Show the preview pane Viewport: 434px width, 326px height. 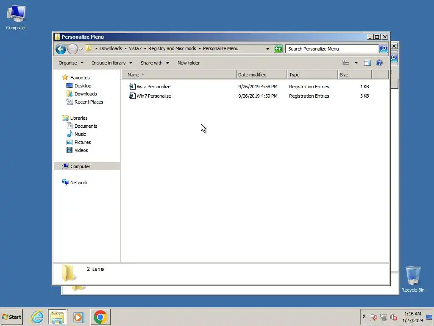pos(367,63)
